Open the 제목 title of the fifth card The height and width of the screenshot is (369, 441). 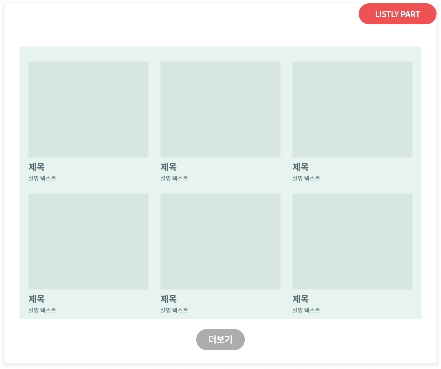coord(169,299)
